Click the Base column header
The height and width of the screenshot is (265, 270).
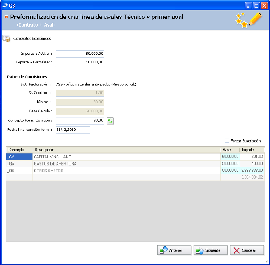tap(230, 150)
